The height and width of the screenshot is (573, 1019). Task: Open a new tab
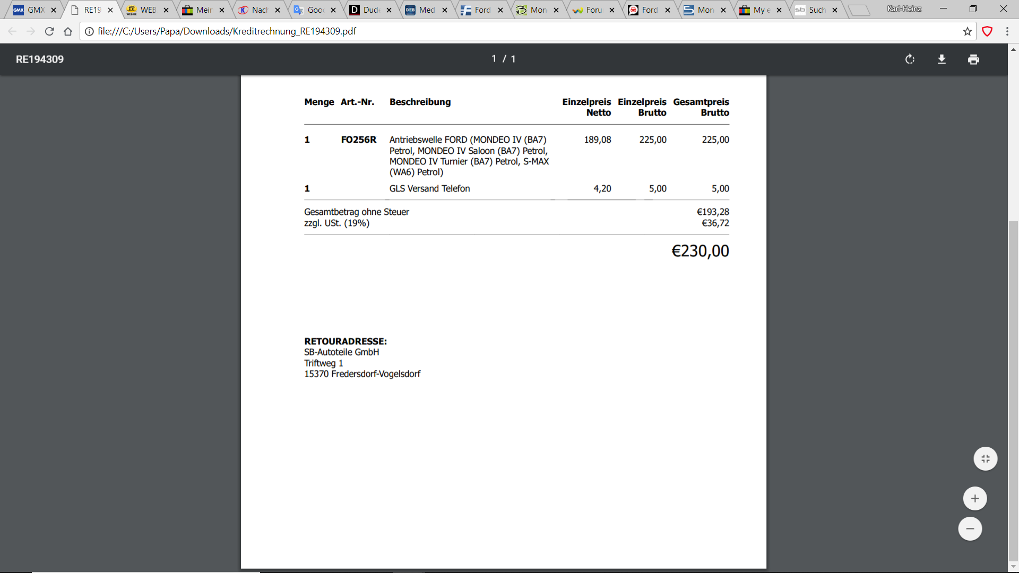coord(859,10)
